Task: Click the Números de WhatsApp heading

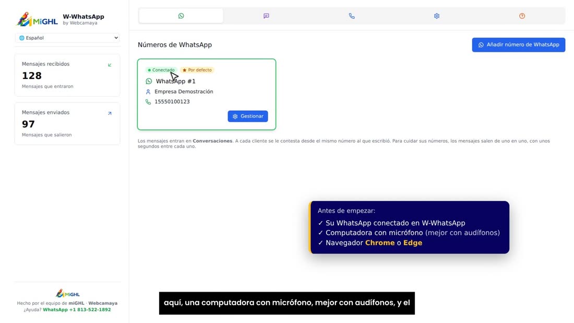Action: (x=175, y=45)
